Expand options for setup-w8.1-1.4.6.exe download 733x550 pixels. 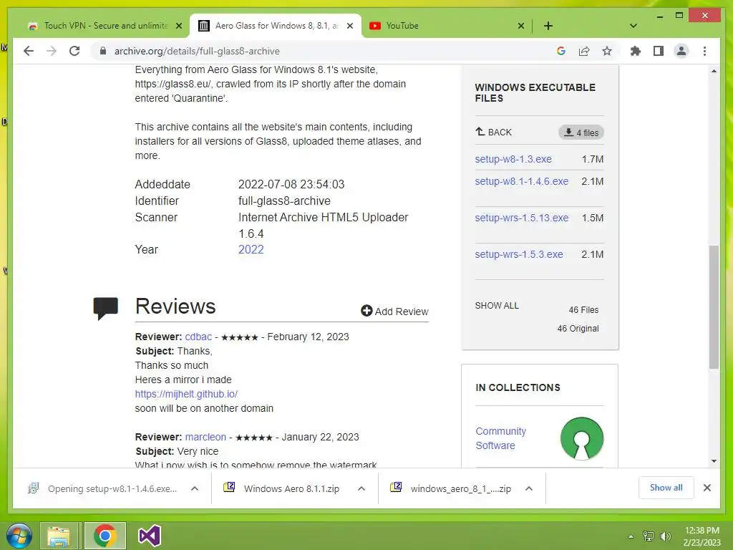tap(195, 488)
